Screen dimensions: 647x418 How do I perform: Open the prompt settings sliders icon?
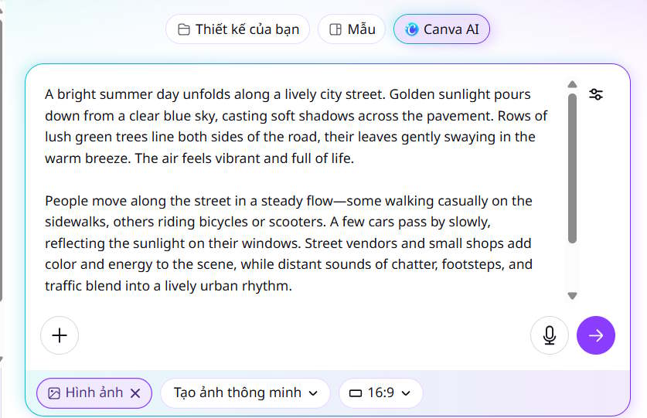click(596, 94)
